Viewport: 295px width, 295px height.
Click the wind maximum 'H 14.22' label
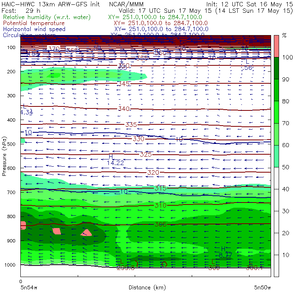(x=115, y=160)
